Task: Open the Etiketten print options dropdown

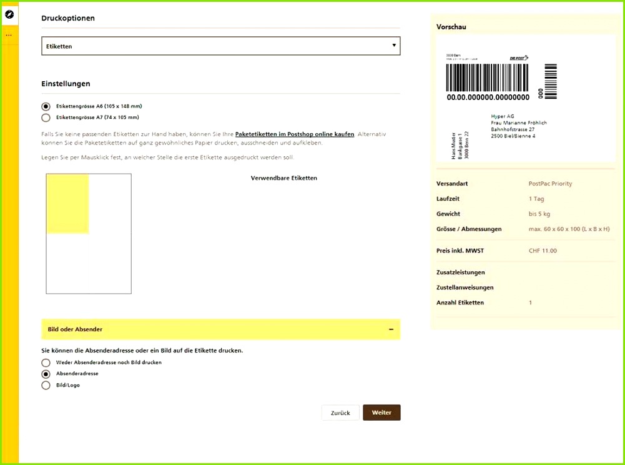Action: [220, 46]
